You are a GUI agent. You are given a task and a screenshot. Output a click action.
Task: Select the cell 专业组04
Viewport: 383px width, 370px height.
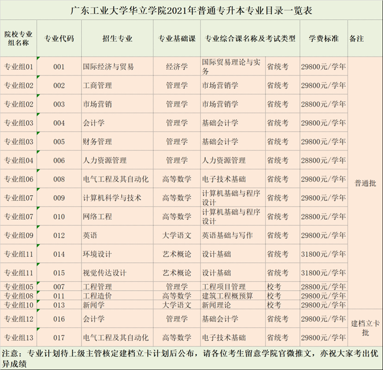pos(19,160)
